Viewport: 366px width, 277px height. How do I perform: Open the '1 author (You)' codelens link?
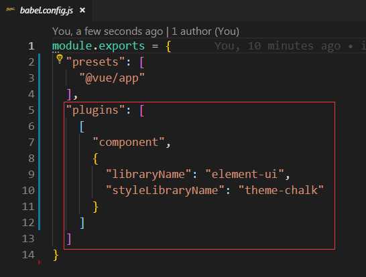[x=205, y=31]
